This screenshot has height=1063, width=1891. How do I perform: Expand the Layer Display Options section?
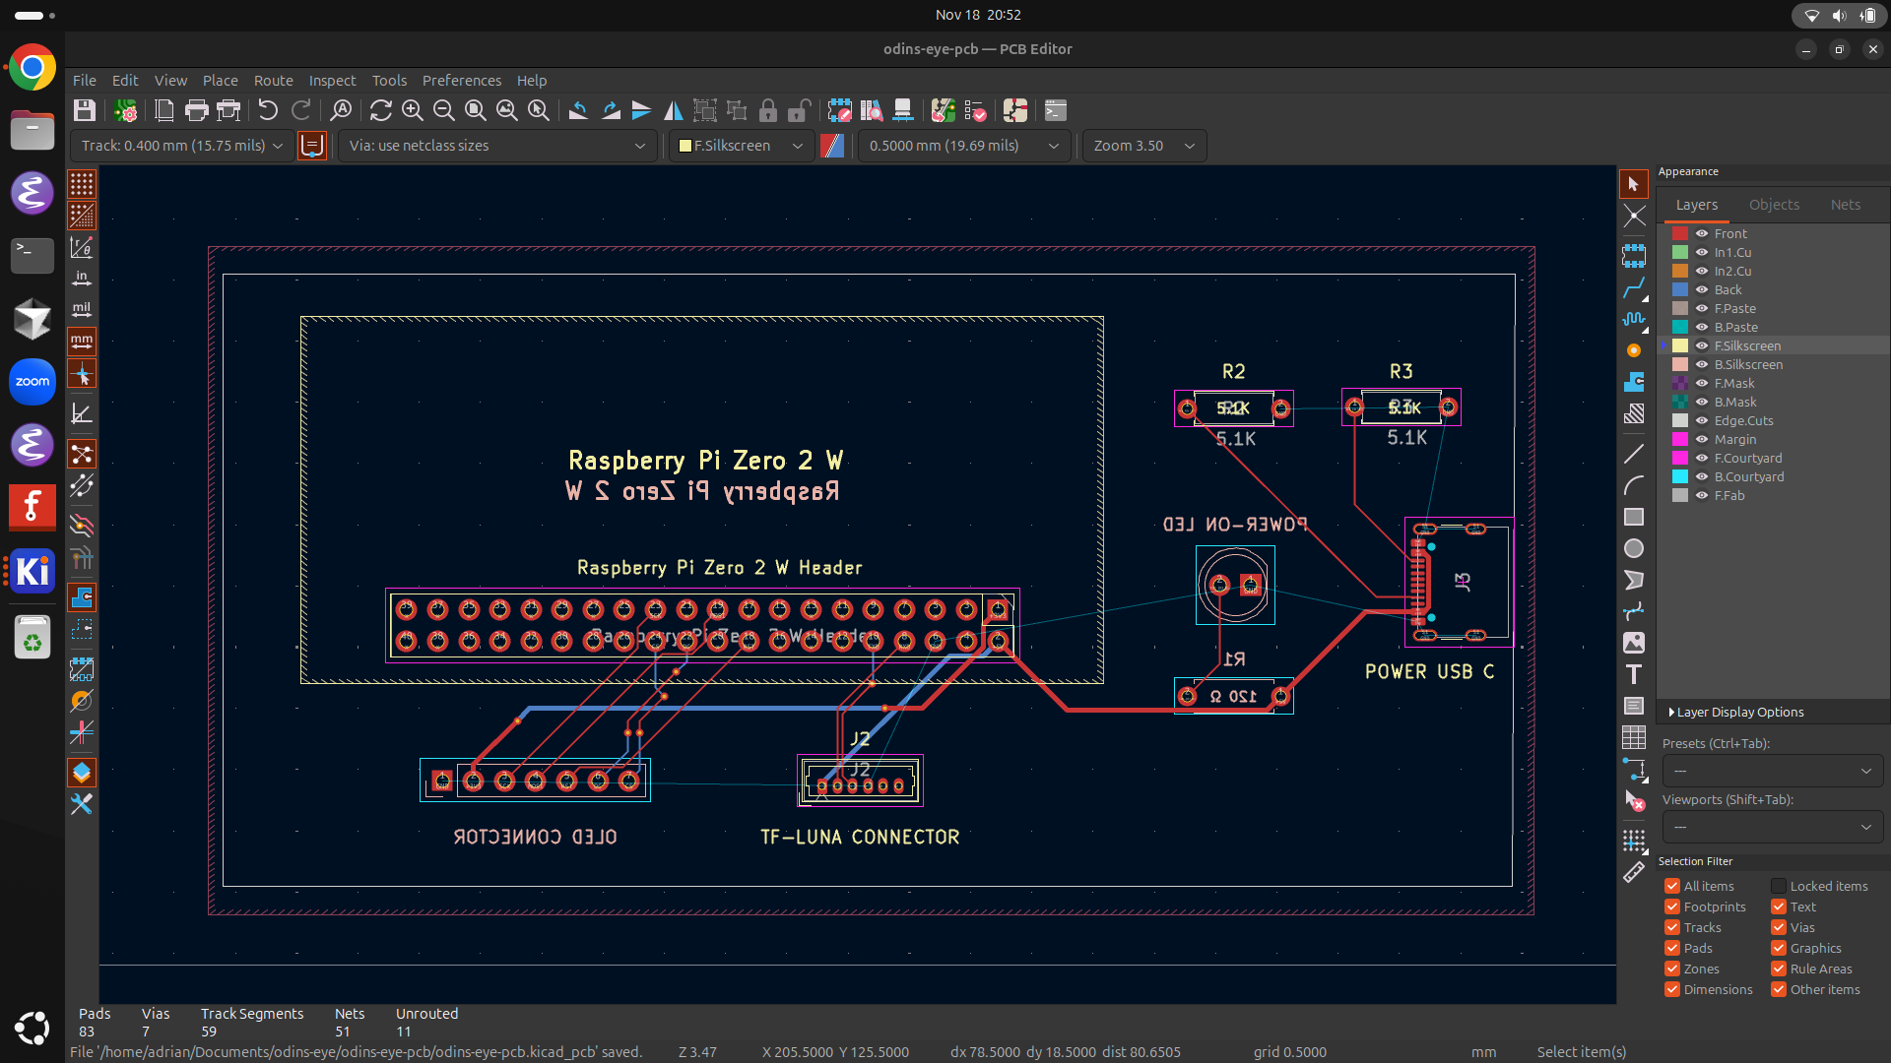(1671, 711)
